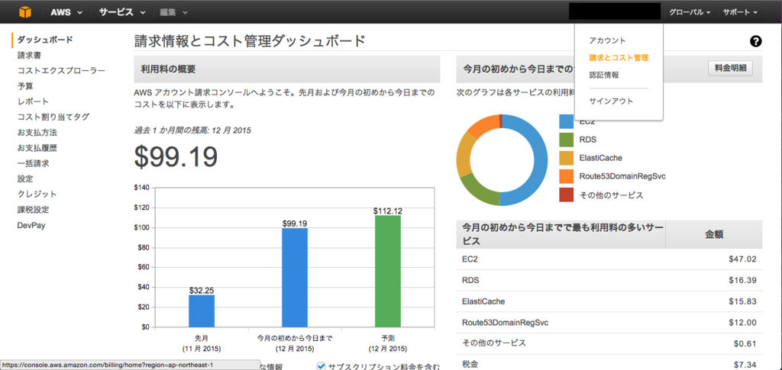Click the 先月 $32.25 bar
The height and width of the screenshot is (370, 782).
point(202,311)
